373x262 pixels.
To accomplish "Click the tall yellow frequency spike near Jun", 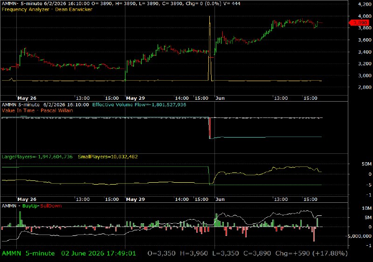I will click(210, 48).
